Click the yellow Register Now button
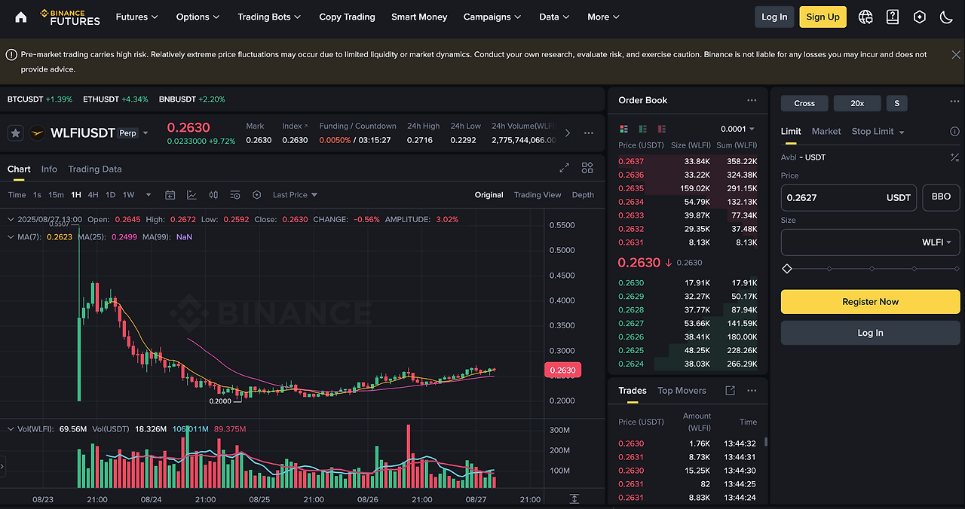This screenshot has width=965, height=509. click(x=870, y=302)
